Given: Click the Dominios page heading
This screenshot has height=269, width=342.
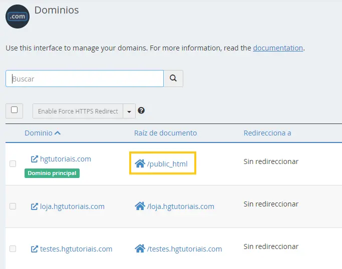Looking at the screenshot, I should coord(57,10).
